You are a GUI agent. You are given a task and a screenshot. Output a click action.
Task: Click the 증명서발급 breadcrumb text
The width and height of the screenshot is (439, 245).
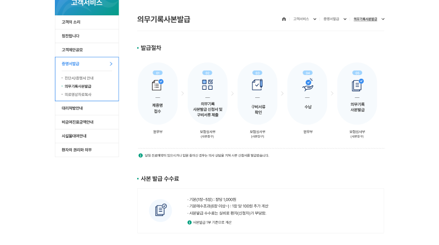[x=331, y=19]
